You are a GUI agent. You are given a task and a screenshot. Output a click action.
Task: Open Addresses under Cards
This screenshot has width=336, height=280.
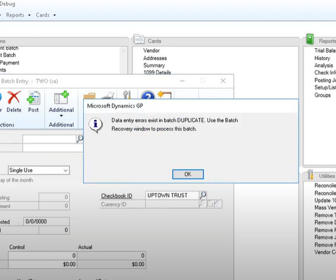click(x=155, y=58)
